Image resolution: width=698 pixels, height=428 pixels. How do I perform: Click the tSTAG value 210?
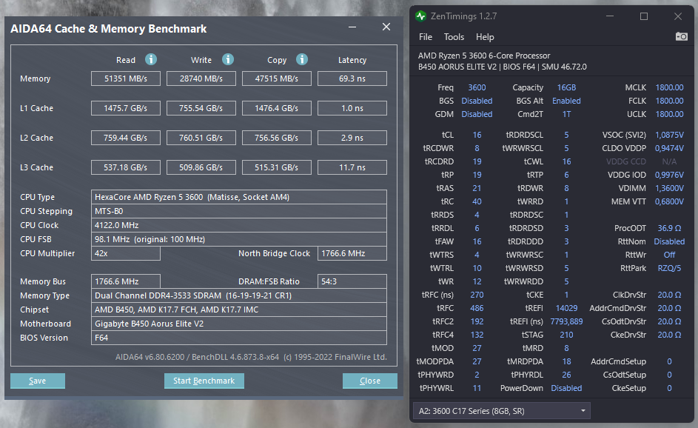[566, 335]
